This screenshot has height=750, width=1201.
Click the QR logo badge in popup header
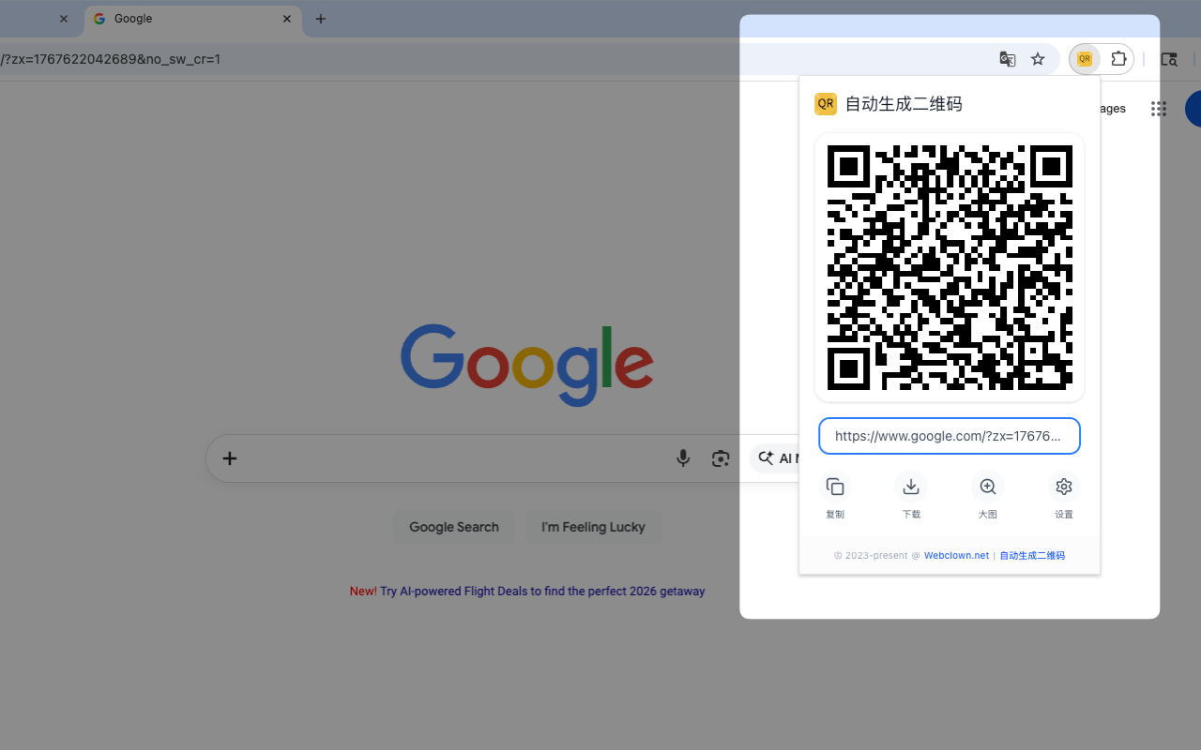pos(826,104)
